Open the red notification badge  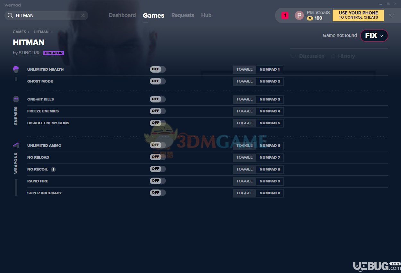pos(285,15)
